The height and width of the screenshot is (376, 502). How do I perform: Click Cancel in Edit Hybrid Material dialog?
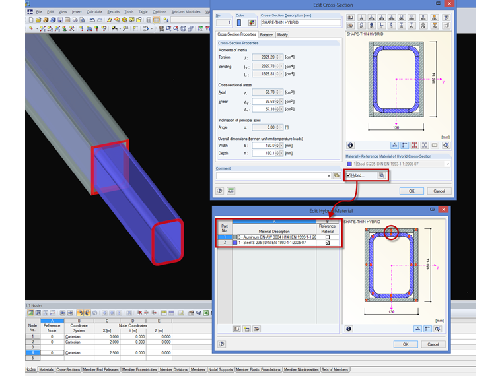[433, 344]
